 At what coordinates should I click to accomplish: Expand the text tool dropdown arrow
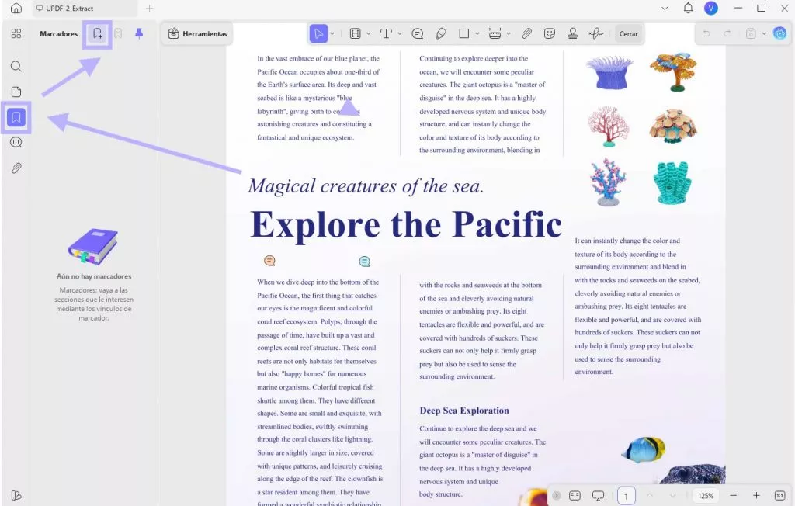[x=400, y=34]
